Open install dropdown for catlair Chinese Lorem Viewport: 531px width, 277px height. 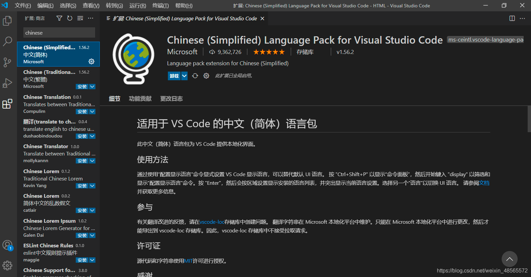click(x=92, y=210)
